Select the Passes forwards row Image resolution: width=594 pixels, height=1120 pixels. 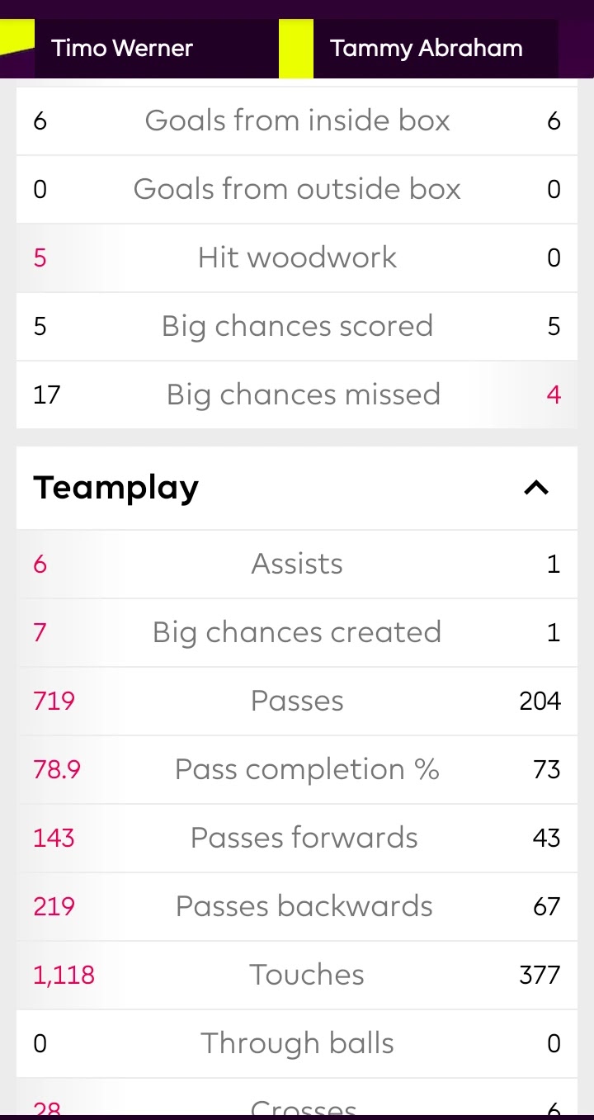point(297,839)
